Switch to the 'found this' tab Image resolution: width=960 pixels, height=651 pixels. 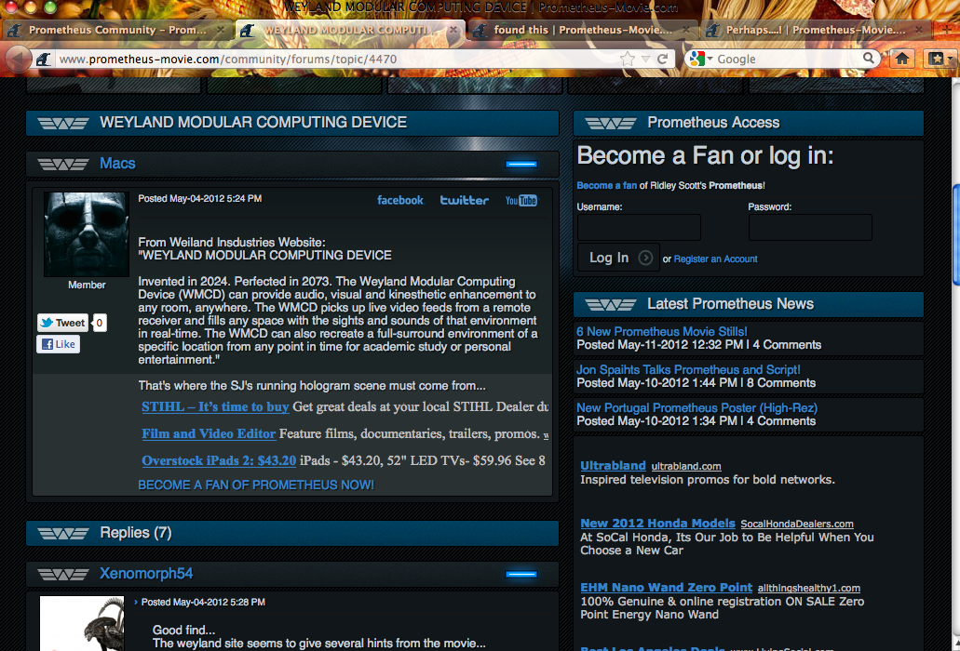[x=577, y=30]
